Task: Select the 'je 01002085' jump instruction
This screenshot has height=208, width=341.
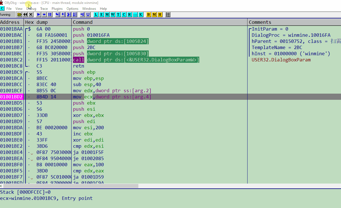Action: 88,158
